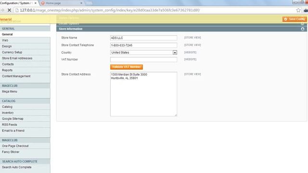
Task: Open Content Management section
Action: point(25,76)
